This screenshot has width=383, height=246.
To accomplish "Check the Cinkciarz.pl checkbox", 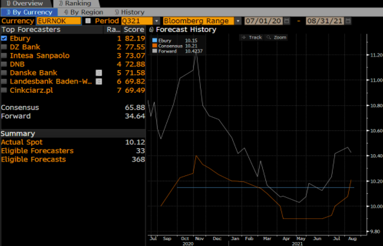I will click(4, 90).
